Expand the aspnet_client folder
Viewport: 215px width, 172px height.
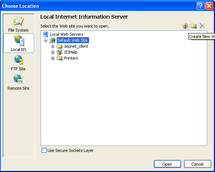tap(53, 46)
